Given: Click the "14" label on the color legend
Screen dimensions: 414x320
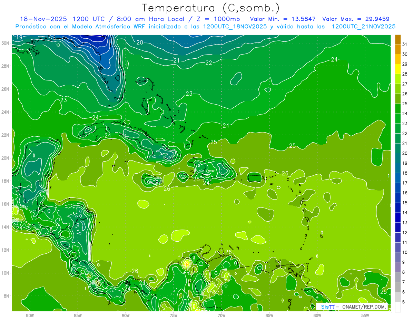Looking at the screenshot, I should [x=405, y=212].
